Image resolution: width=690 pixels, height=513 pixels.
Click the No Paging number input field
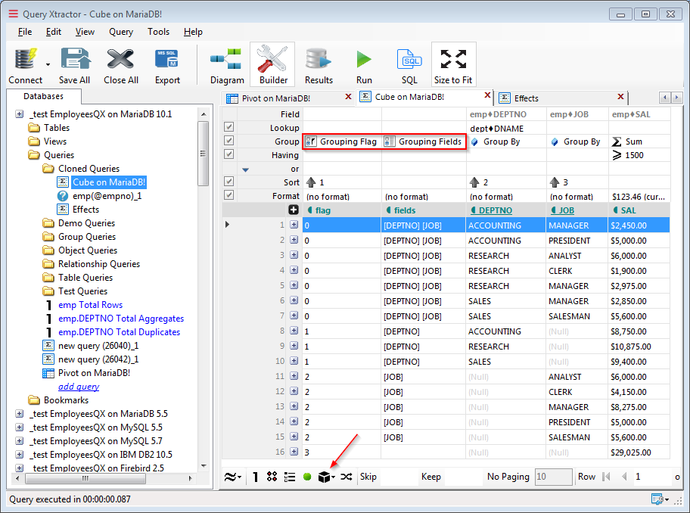[553, 477]
